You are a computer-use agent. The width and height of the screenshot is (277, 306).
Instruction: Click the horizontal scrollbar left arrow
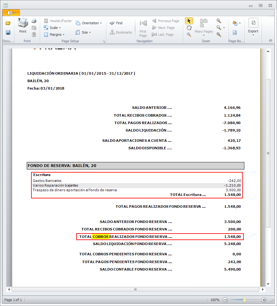[x=9, y=290]
